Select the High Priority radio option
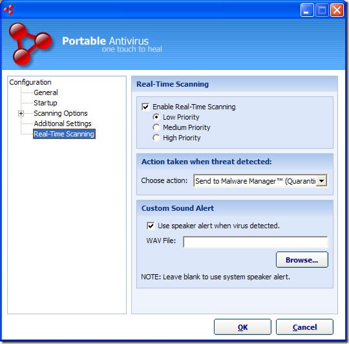Image resolution: width=349 pixels, height=344 pixels. (x=156, y=138)
